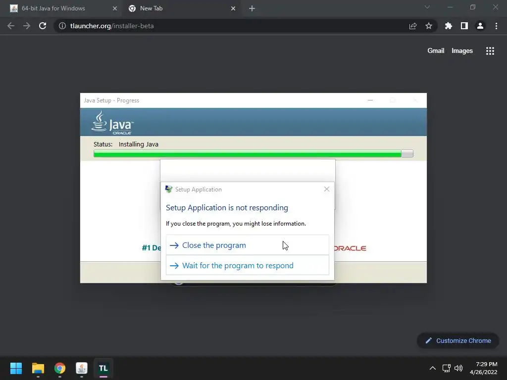Screen dimensions: 507x380
Task: Open Chrome extensions puzzle icon
Action: pos(449,26)
